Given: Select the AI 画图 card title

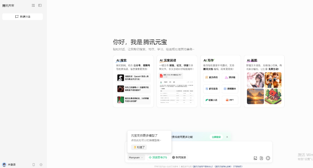Looking at the screenshot, I should (x=252, y=60).
